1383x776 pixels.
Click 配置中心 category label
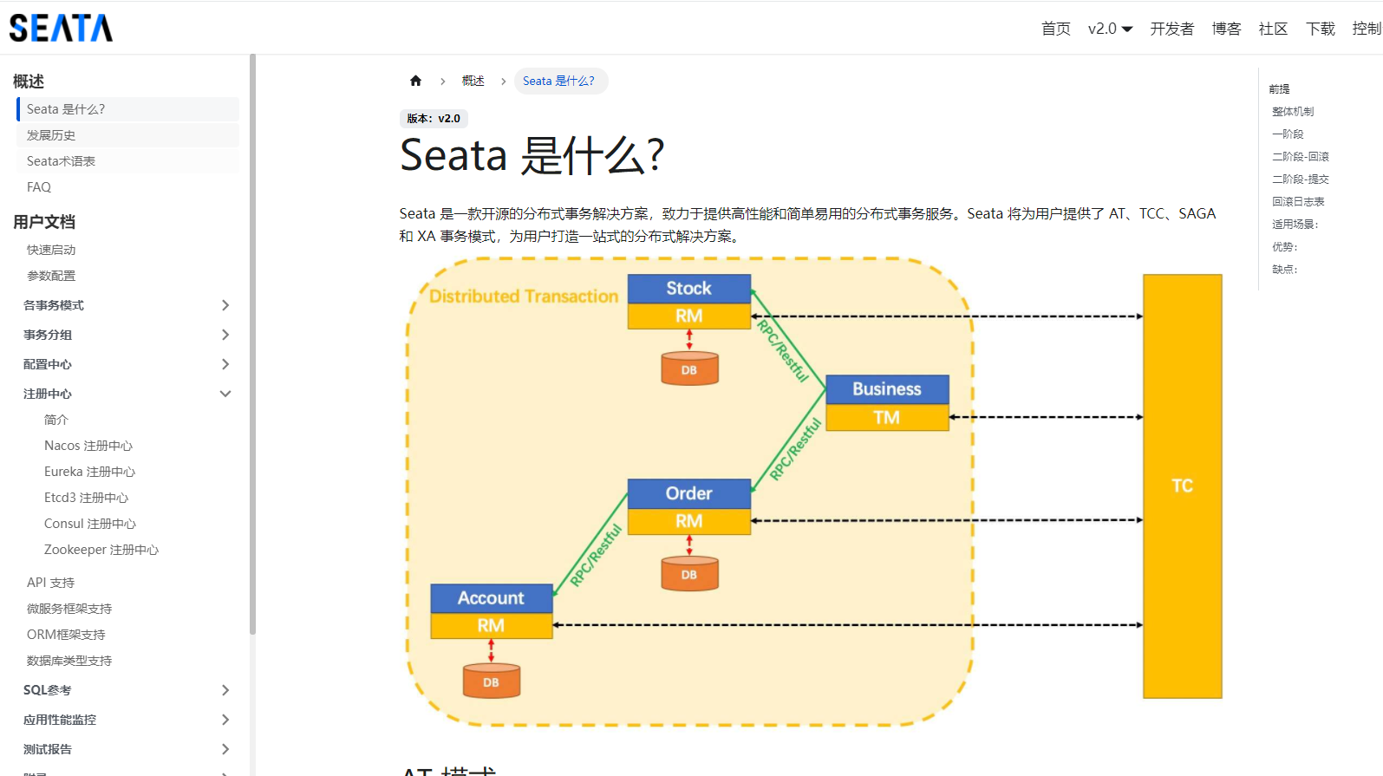[48, 364]
